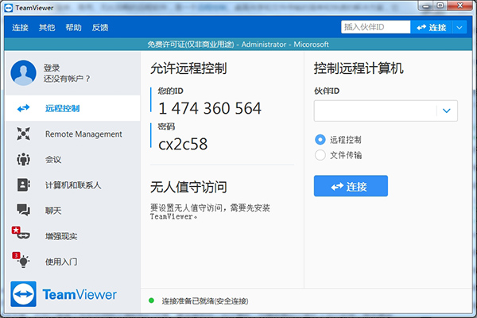The image size is (477, 318).
Task: Click the 无人值守访问 heading
Action: click(188, 187)
